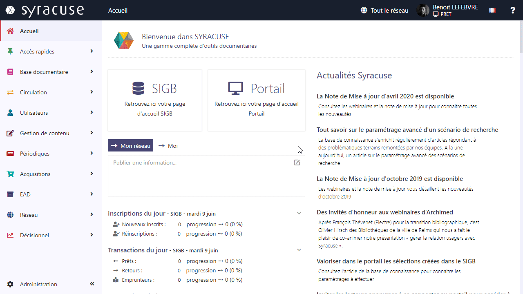Click the Emprunteurs icon
523x294 pixels.
pos(116,280)
